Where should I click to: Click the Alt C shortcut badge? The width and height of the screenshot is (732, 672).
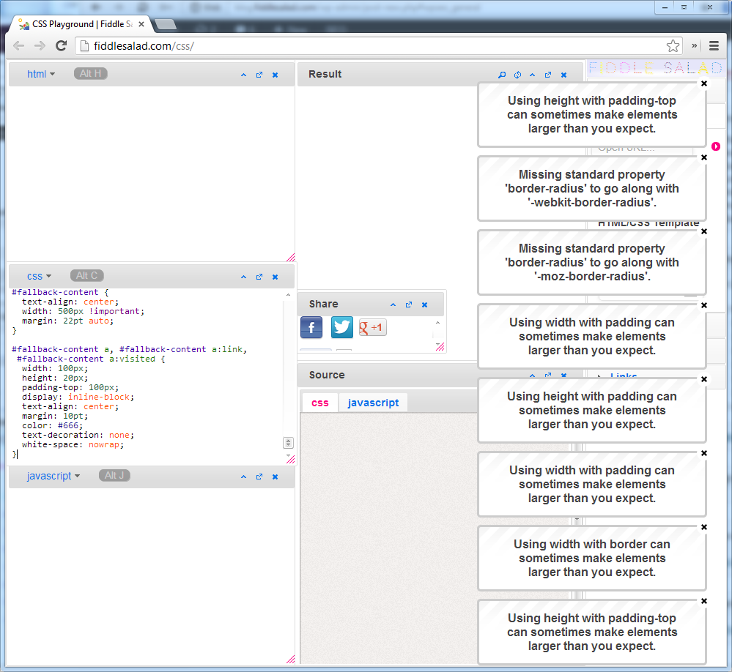point(87,276)
